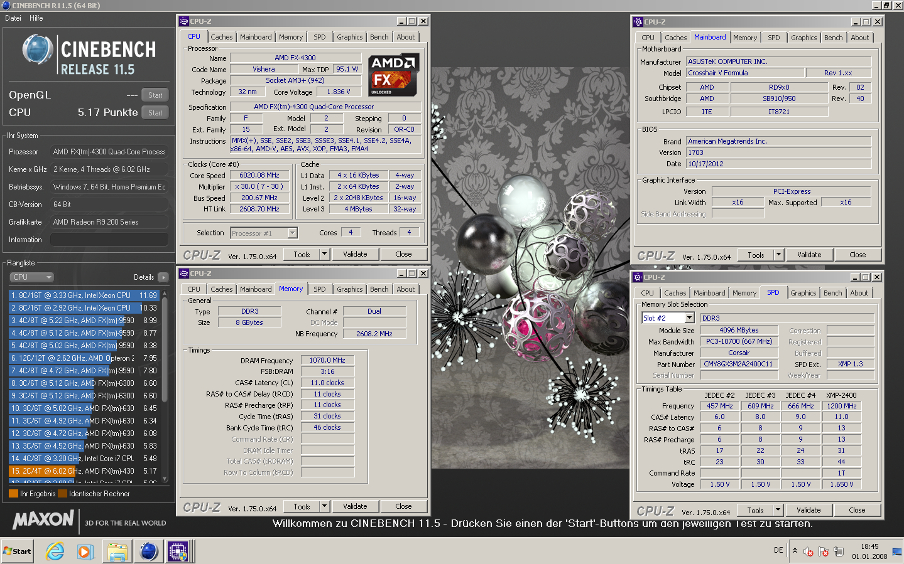Select SPD tab in the CPU-Z Mainboard window
Screen dimensions: 904x564
[x=774, y=38]
